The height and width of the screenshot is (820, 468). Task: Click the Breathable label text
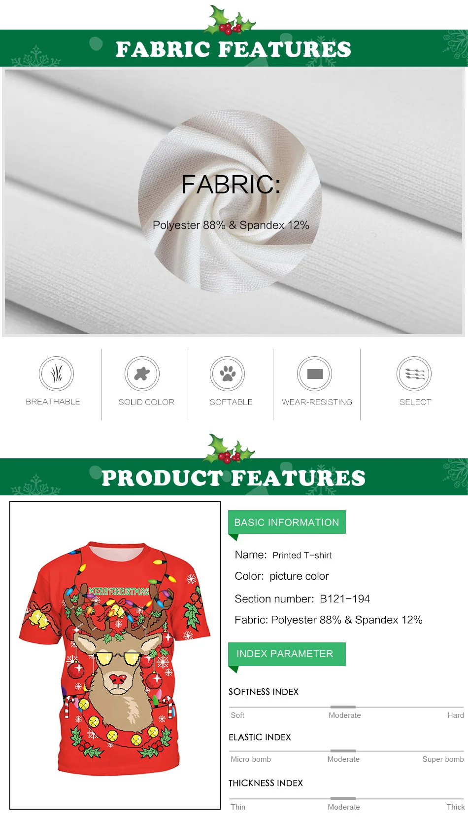click(x=53, y=402)
